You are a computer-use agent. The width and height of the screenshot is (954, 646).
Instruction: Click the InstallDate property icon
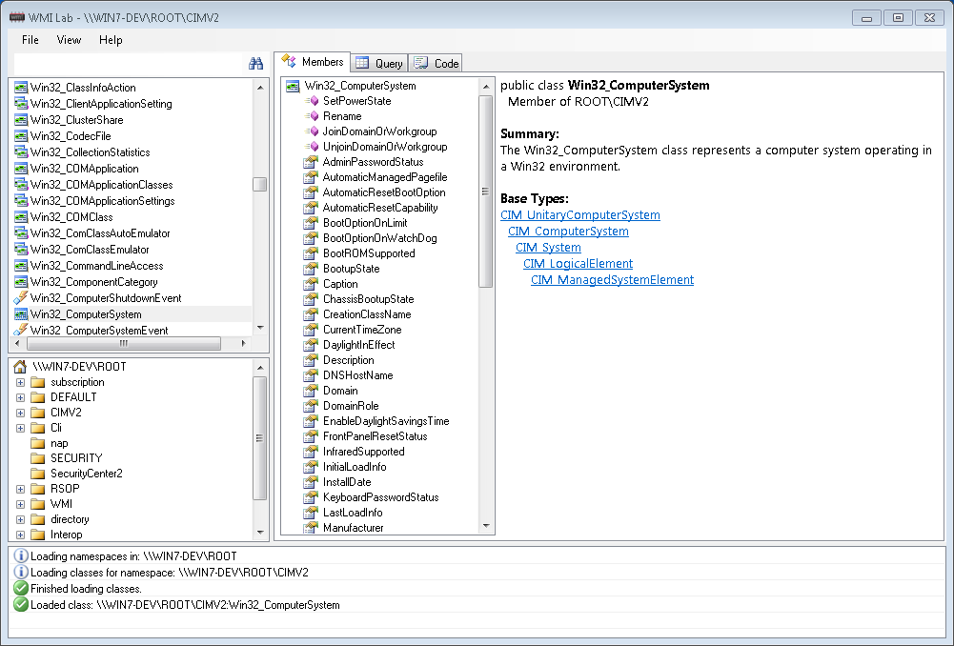pyautogui.click(x=311, y=482)
